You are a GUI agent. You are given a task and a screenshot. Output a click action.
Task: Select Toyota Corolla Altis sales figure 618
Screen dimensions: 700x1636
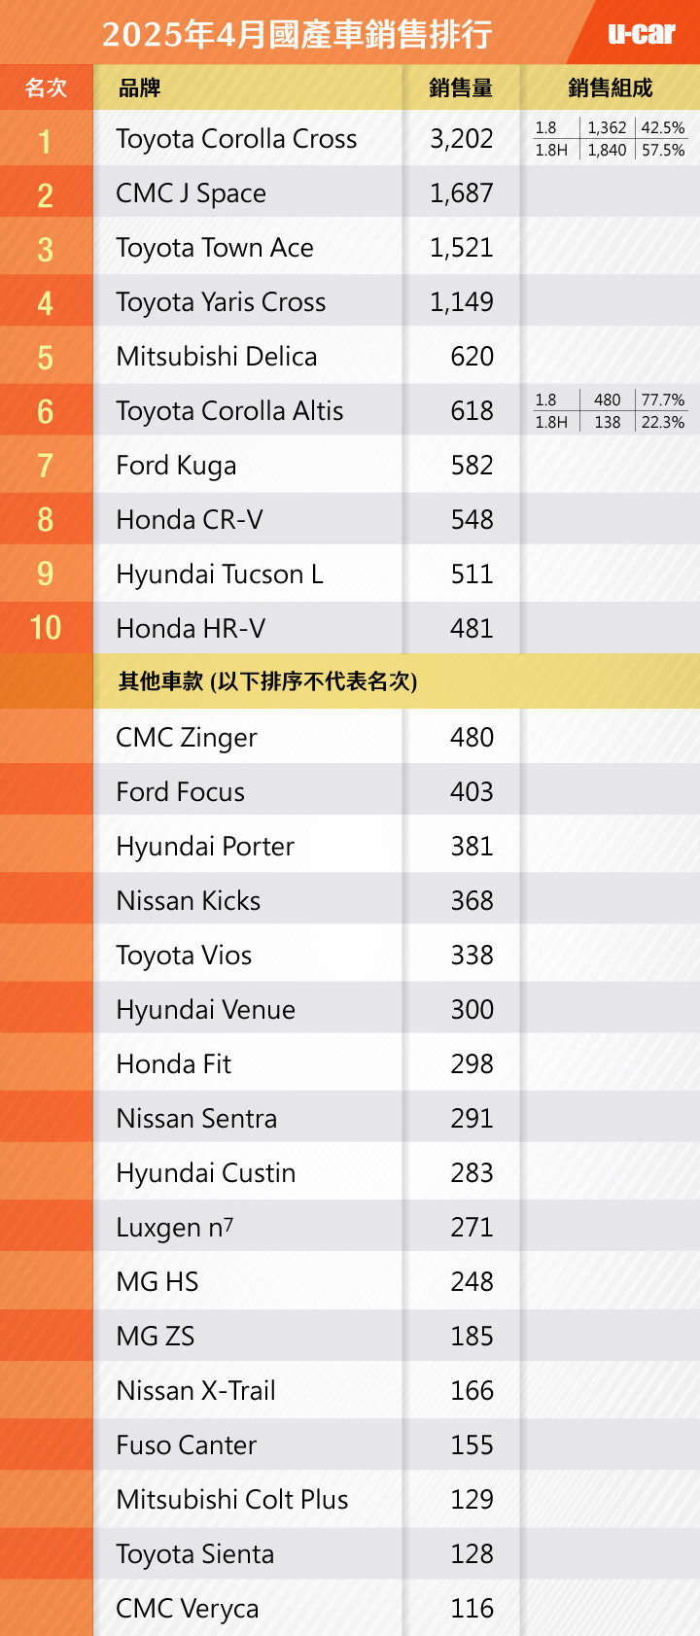tap(472, 411)
